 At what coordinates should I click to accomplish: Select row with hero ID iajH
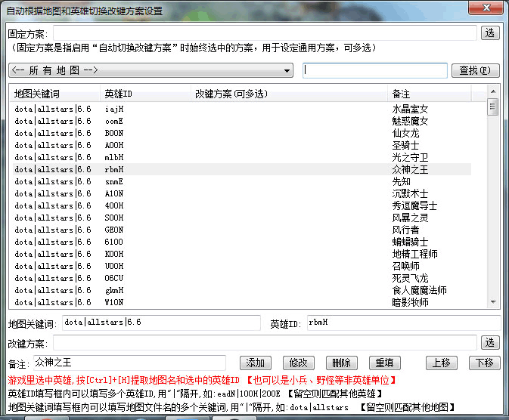click(242, 109)
